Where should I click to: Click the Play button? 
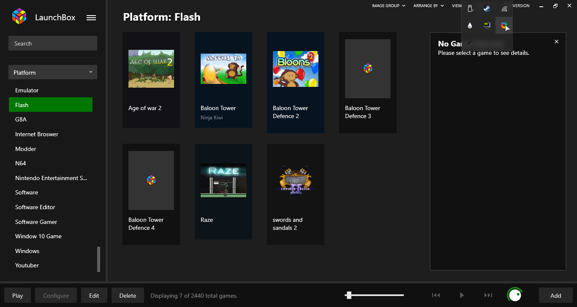tap(18, 295)
